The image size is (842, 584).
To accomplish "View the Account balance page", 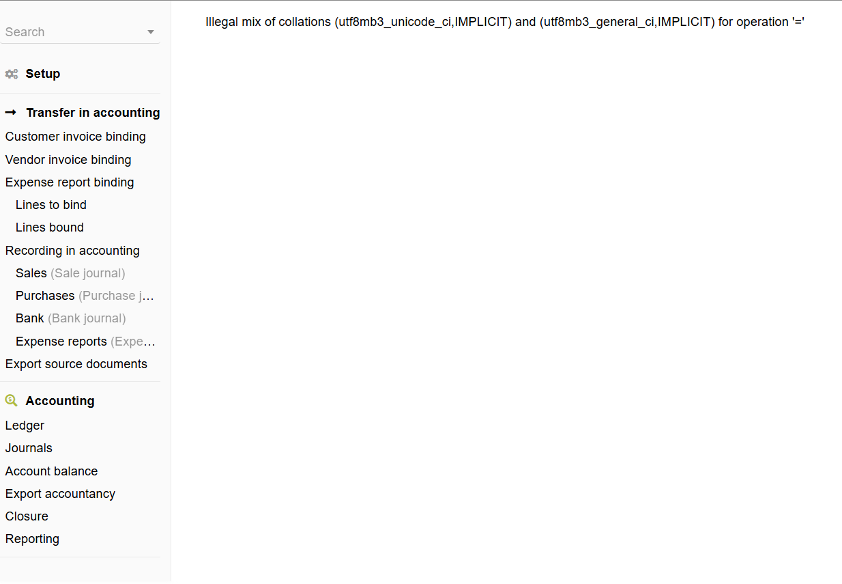I will (51, 471).
